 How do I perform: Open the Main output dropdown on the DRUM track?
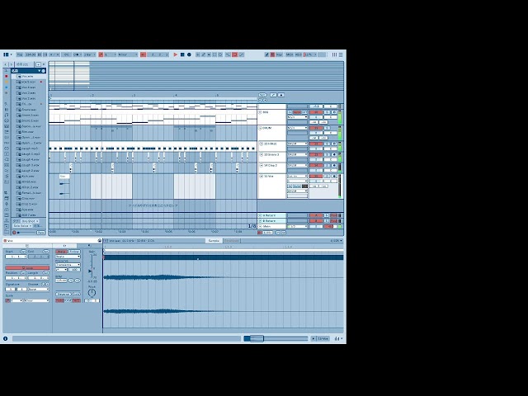297,128
